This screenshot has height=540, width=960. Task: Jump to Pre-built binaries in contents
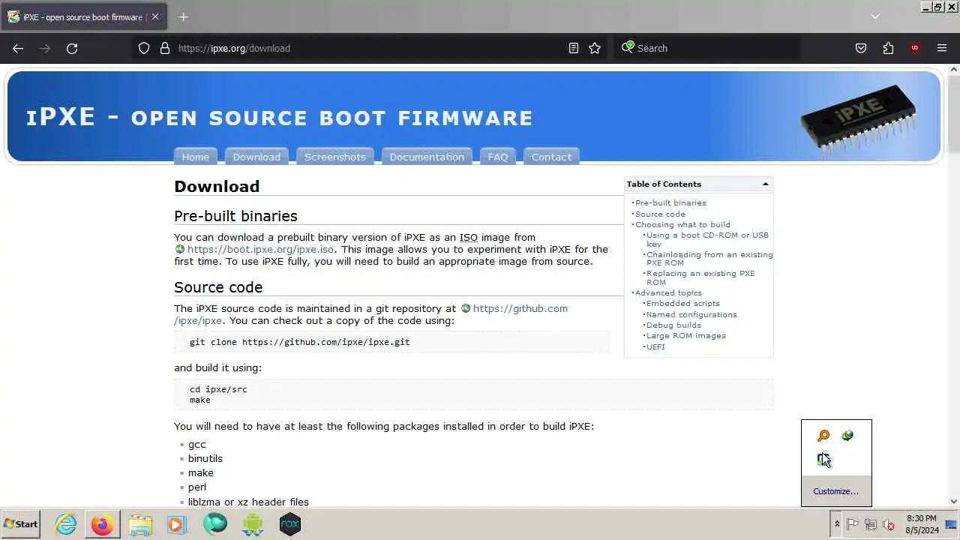click(x=670, y=202)
